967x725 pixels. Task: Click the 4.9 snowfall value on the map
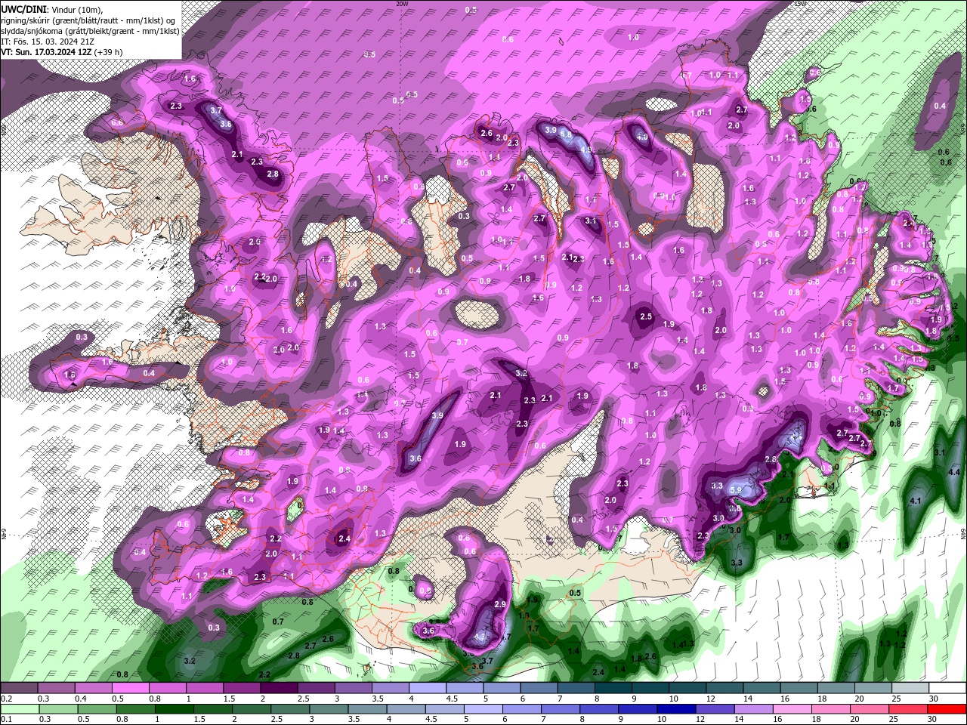pyautogui.click(x=586, y=150)
